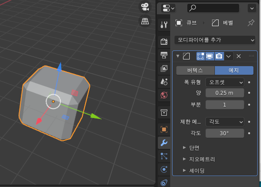Click the 큐브 name in breadcrumb
261x187 pixels.
pyautogui.click(x=192, y=23)
